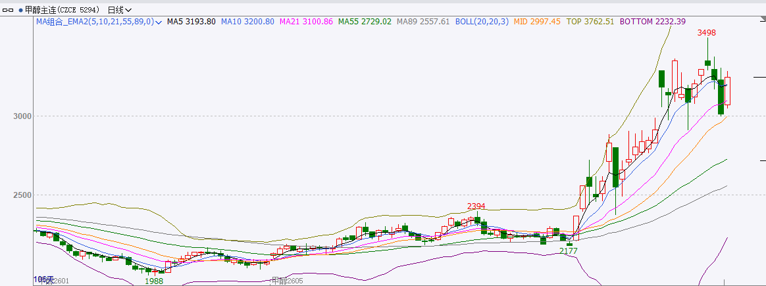The width and height of the screenshot is (766, 286).
Task: Click the MA10 3200.80 legend label
Action: coord(247,22)
